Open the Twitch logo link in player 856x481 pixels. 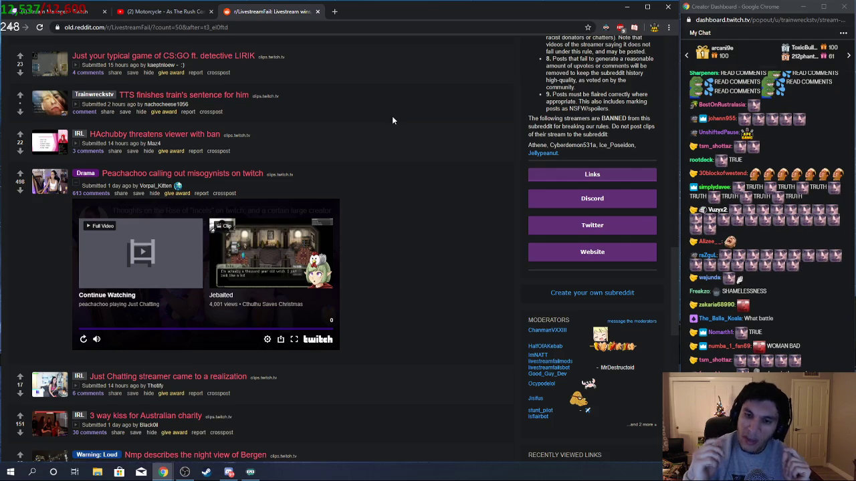(x=318, y=339)
